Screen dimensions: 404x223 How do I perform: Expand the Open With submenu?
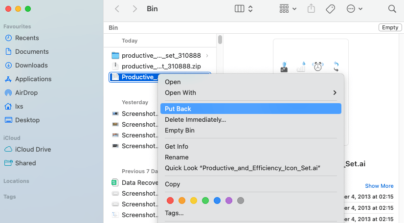[x=251, y=93]
